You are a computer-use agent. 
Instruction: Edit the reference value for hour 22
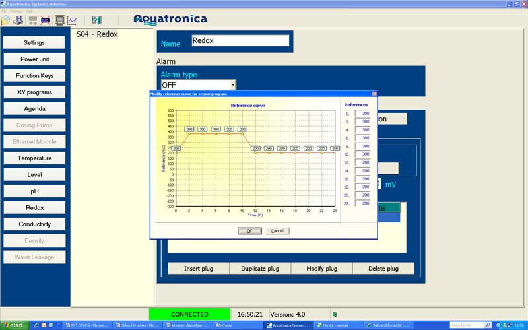(362, 203)
